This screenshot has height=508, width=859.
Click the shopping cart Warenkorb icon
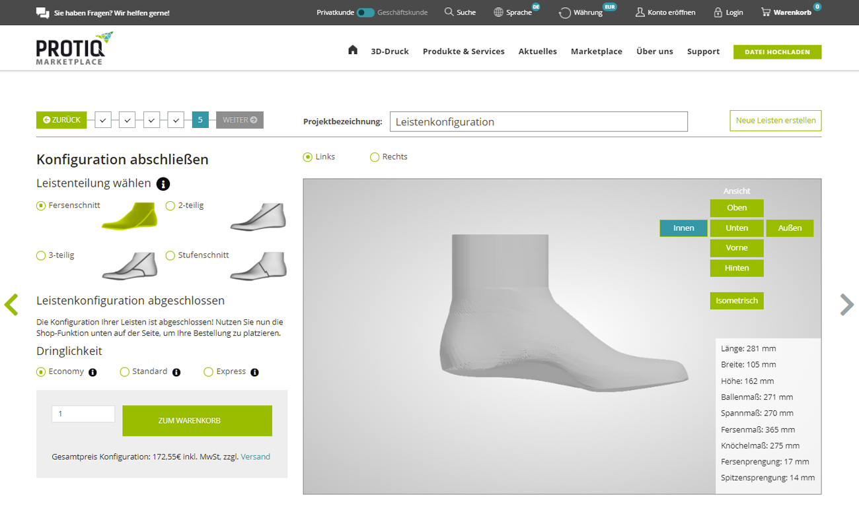point(766,12)
